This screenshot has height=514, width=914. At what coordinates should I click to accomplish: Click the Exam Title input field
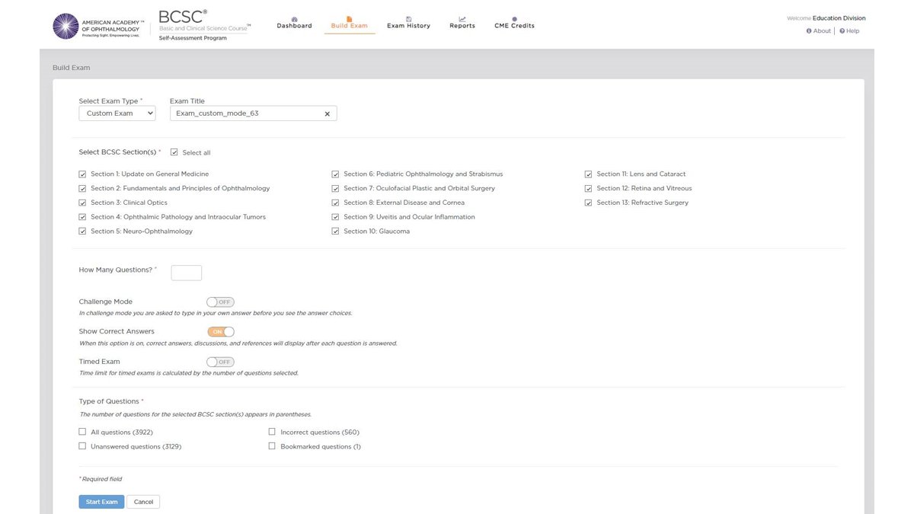pyautogui.click(x=253, y=113)
